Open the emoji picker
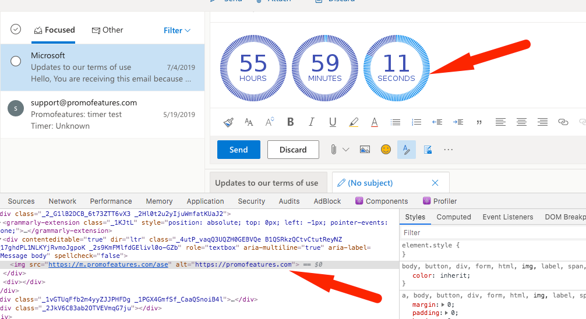Image resolution: width=586 pixels, height=319 pixels. click(x=386, y=150)
